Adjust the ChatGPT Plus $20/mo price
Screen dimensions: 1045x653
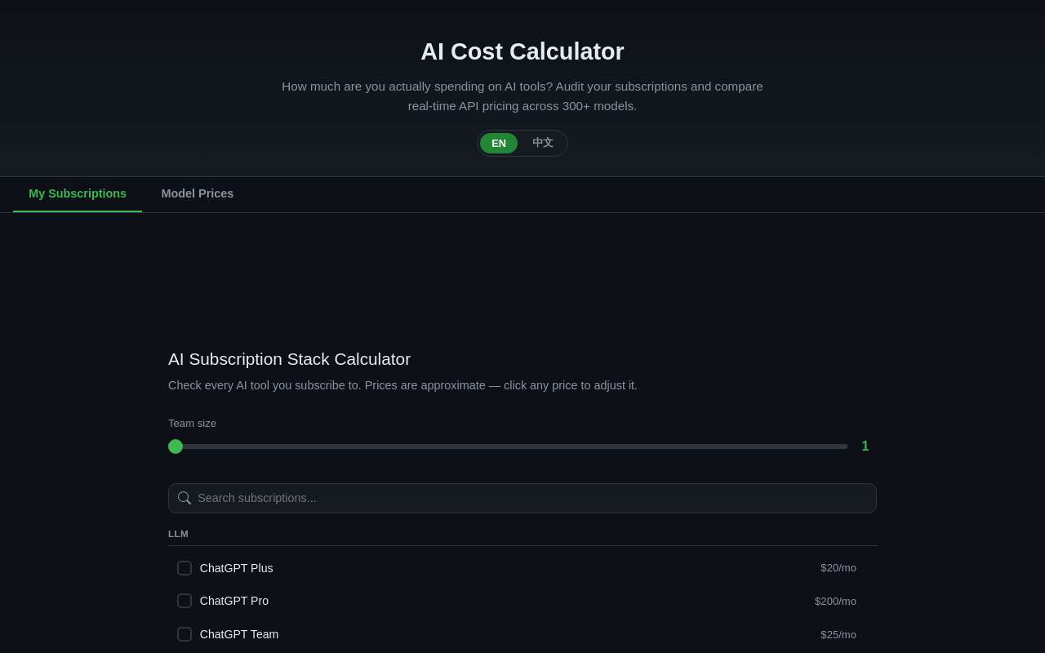pyautogui.click(x=838, y=568)
